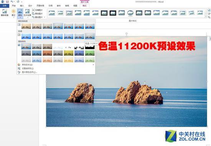This screenshot has width=211, height=146.
Task: Switch to the Design (设计) tab
Action: (x=30, y=6)
